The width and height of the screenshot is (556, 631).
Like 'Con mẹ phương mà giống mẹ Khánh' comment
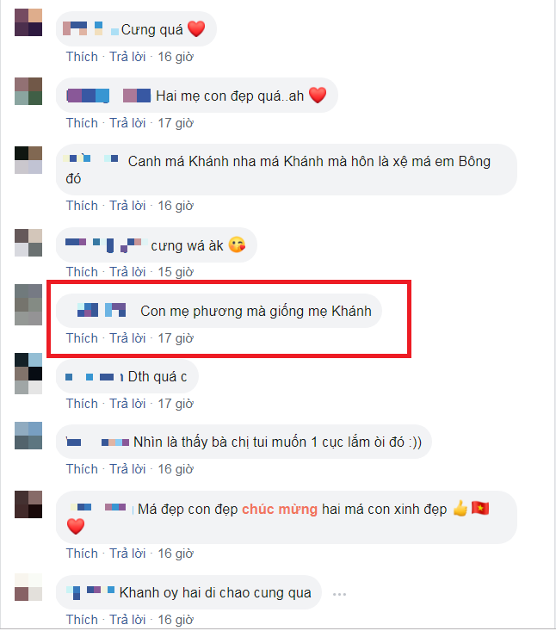[x=82, y=338]
